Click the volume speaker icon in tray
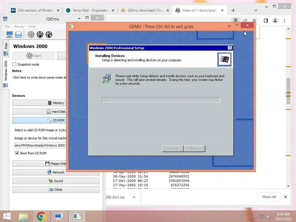 [269, 216]
